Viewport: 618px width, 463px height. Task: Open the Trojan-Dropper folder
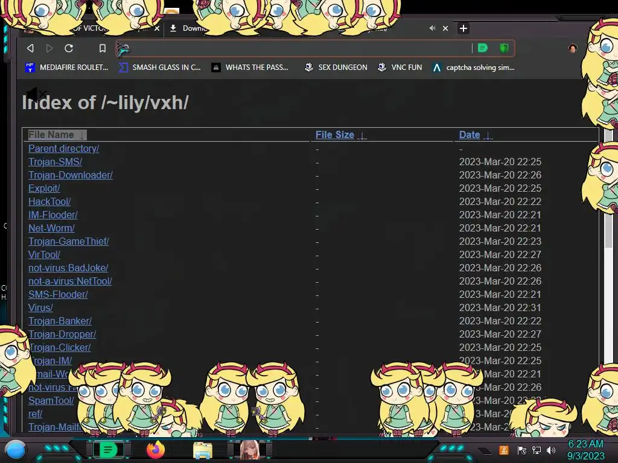click(x=62, y=334)
